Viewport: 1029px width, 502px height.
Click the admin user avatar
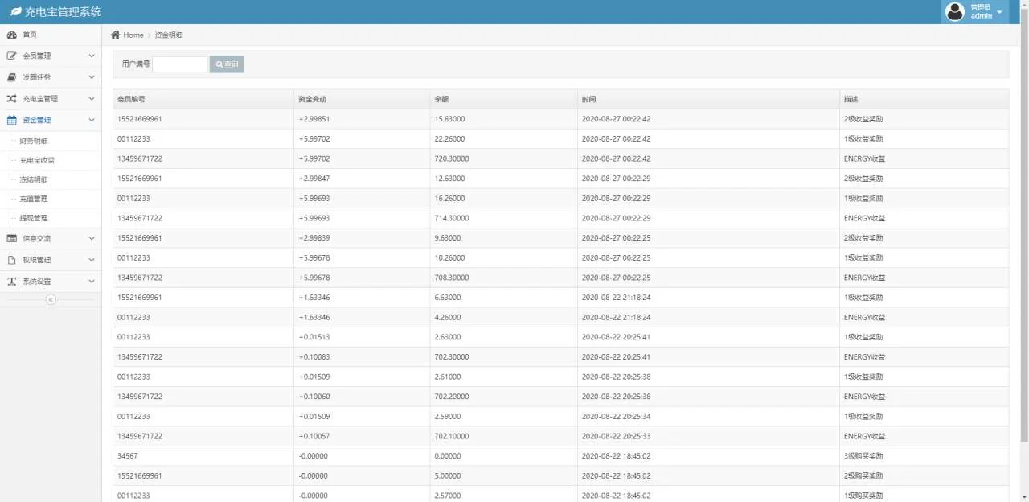[955, 12]
